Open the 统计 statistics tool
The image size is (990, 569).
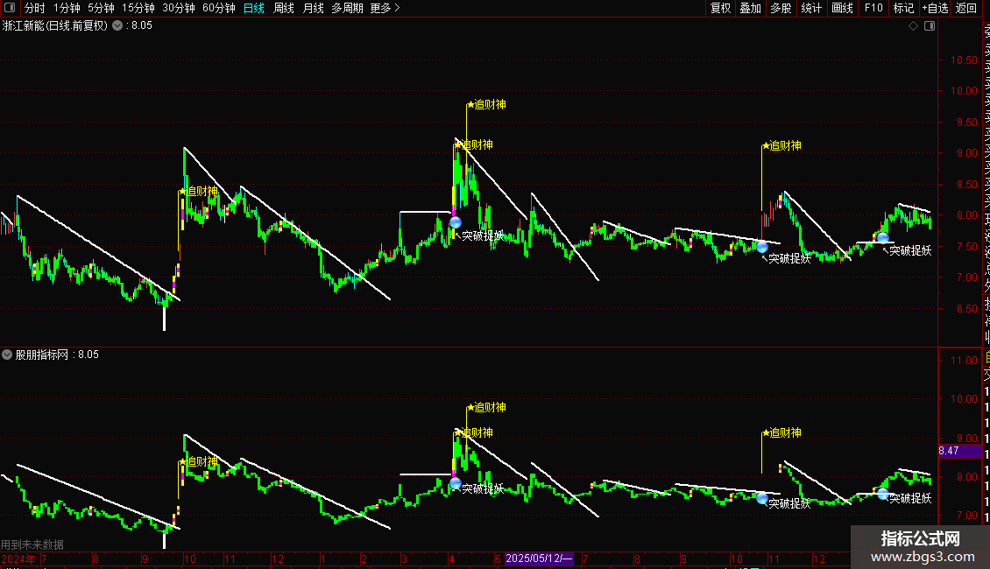pyautogui.click(x=811, y=8)
